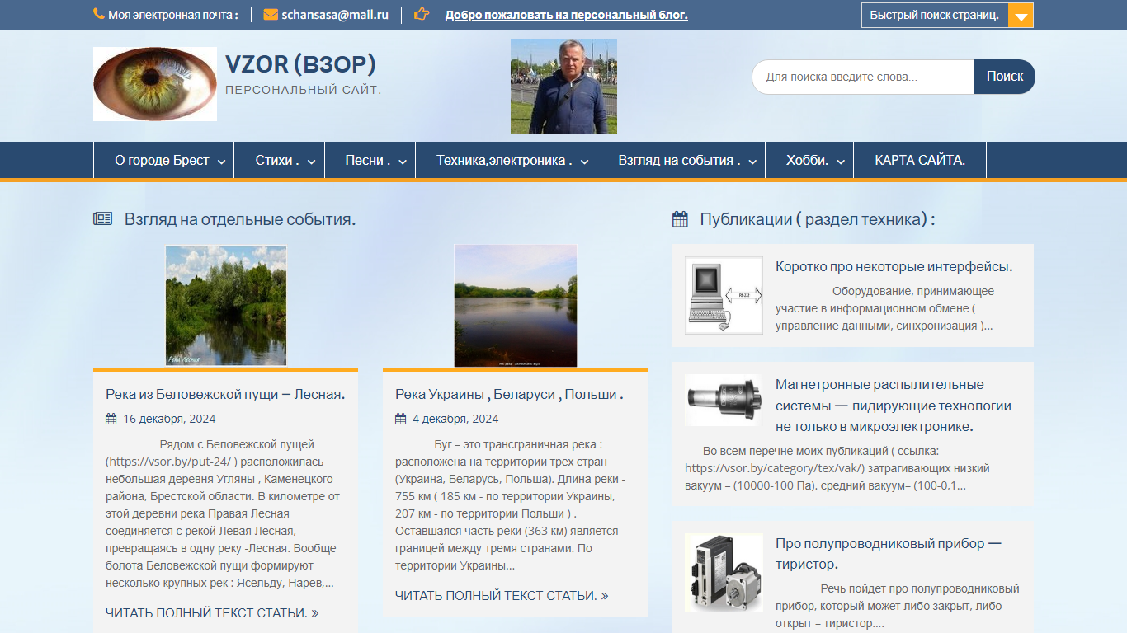This screenshot has height=633, width=1127.
Task: Open the Быстрый поиск страниц combo box
Action: tap(947, 16)
